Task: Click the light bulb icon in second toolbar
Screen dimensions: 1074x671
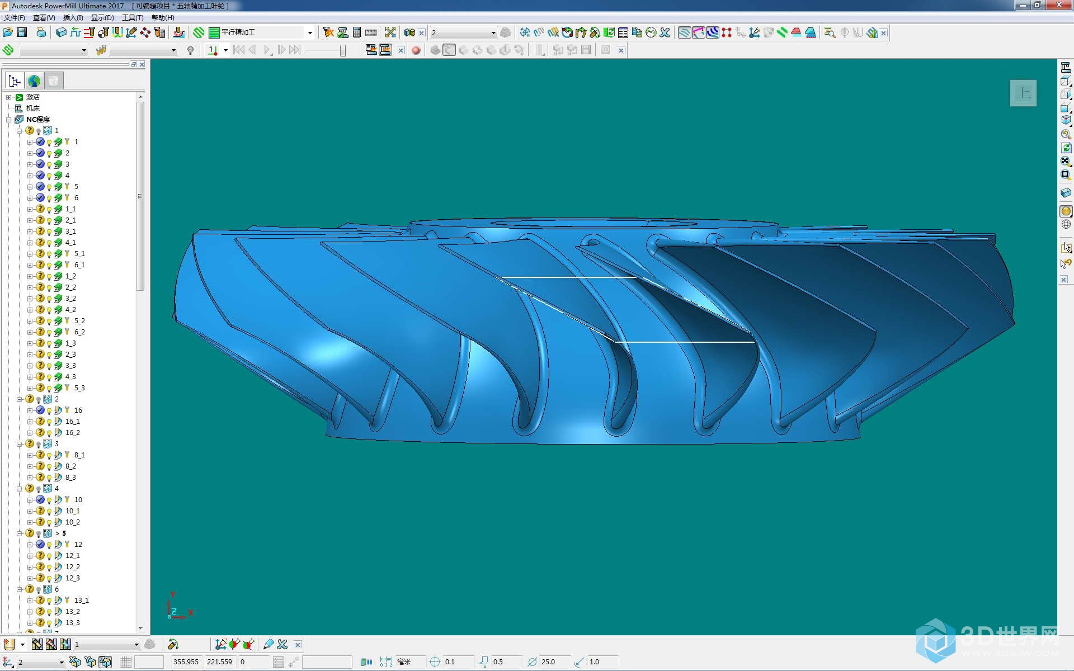Action: point(191,50)
